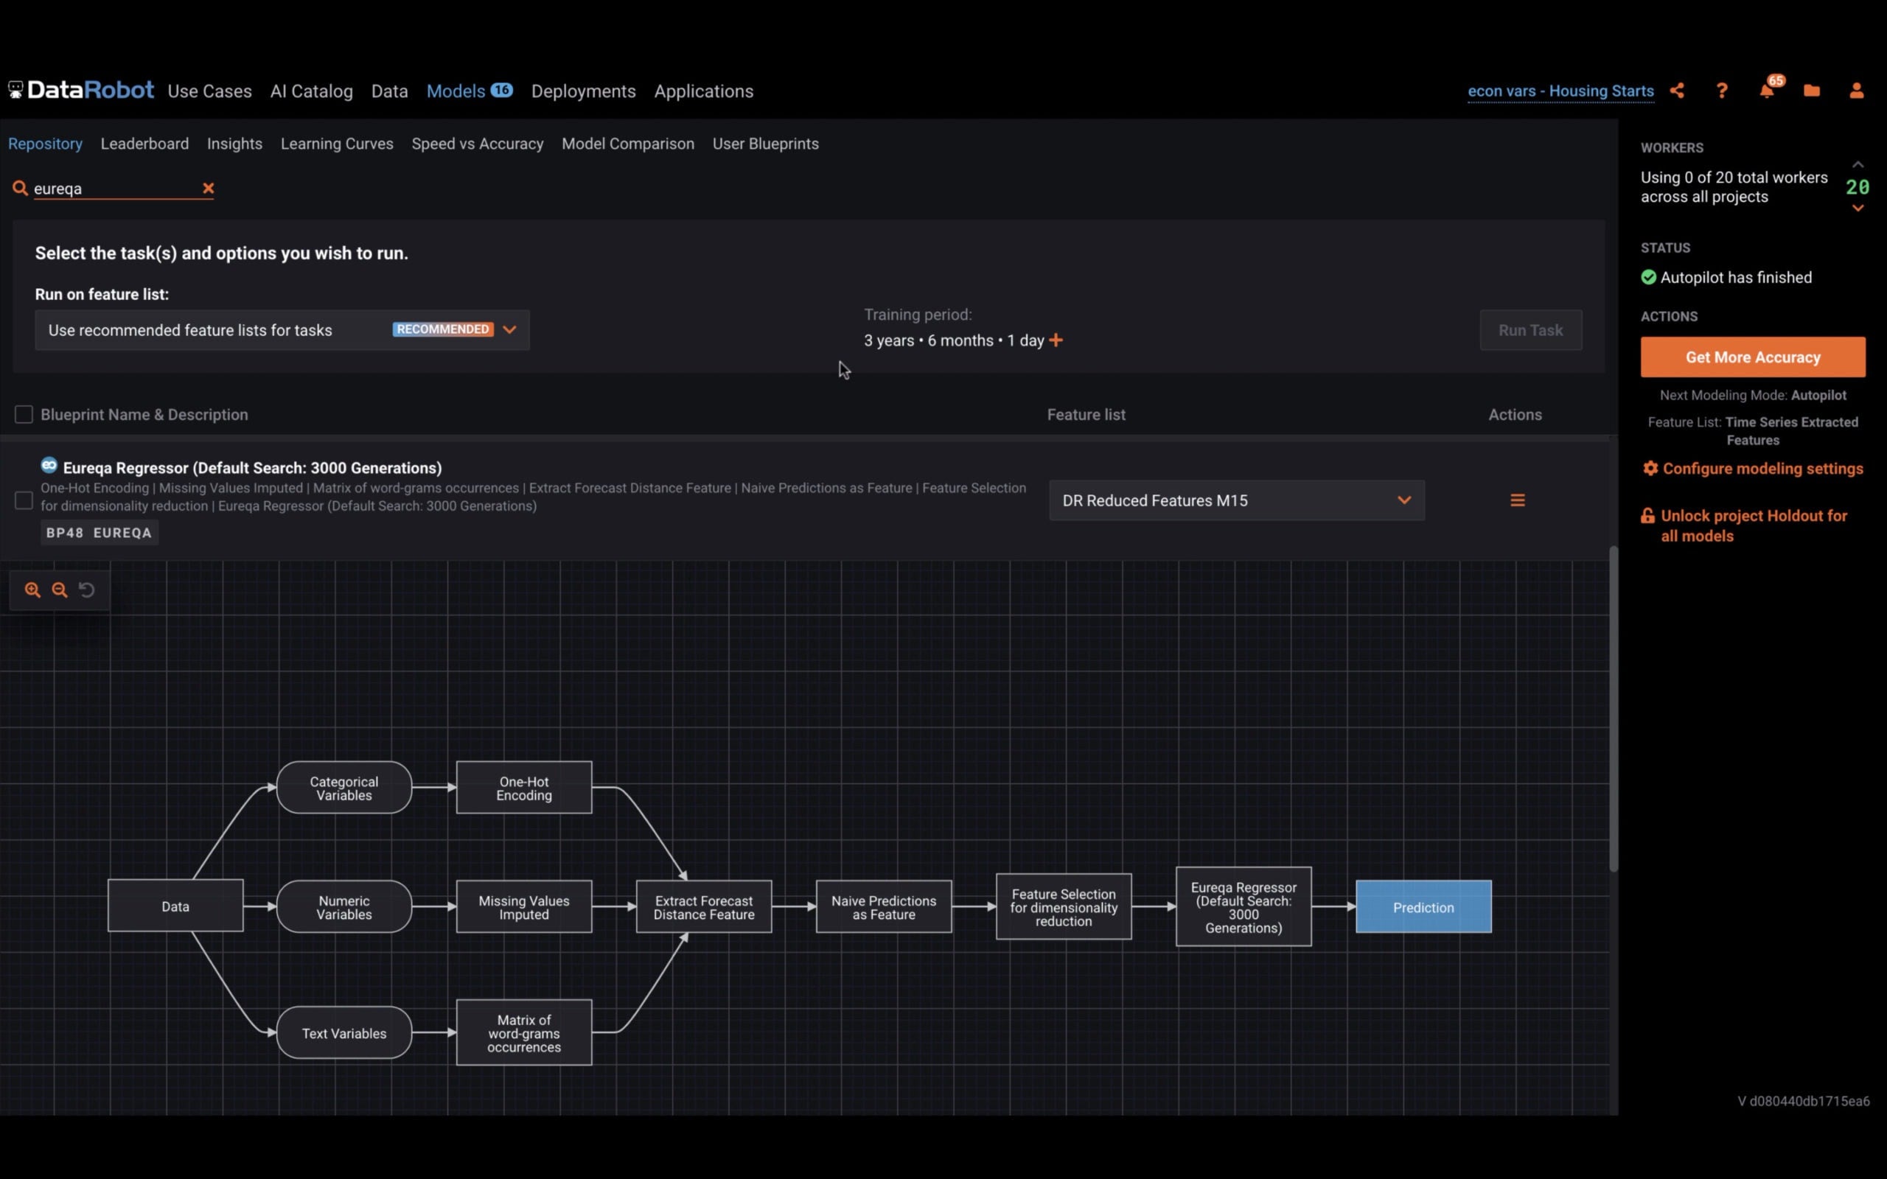Click the Eureqa Regressor blueprint title
The image size is (1887, 1179).
tap(252, 468)
